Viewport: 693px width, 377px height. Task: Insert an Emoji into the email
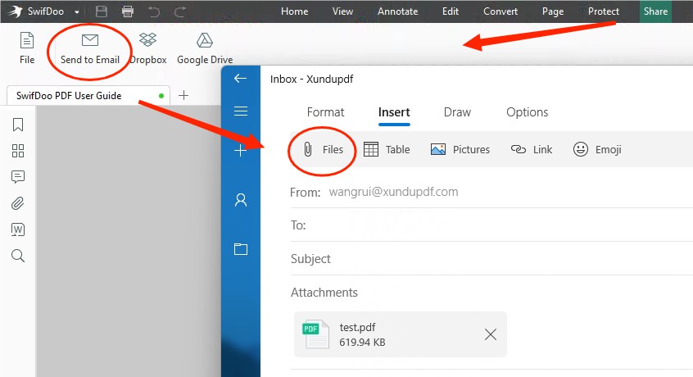[597, 150]
